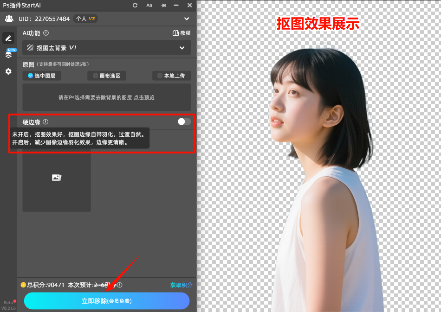Screen dimensions: 441x312
Task: Select the AI功能 edit tool in sidebar
Action: [8, 38]
